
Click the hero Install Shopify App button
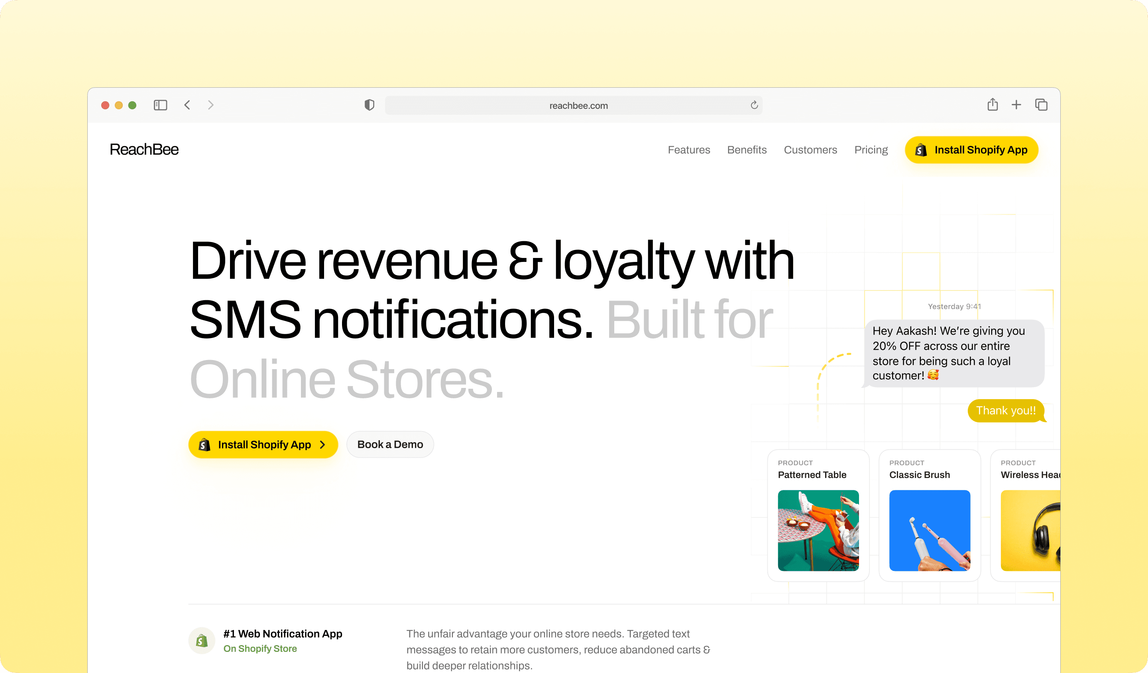[x=263, y=445]
